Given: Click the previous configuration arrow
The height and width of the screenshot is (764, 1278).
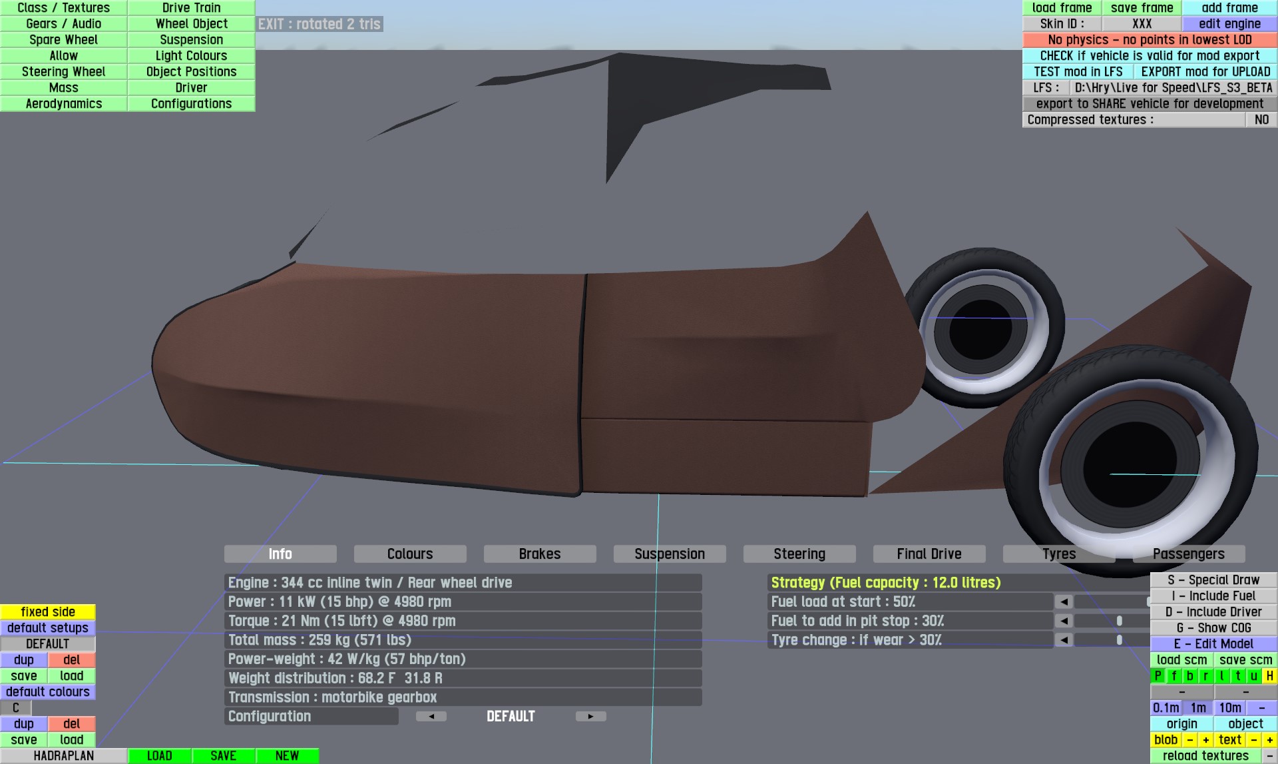Looking at the screenshot, I should click(x=431, y=717).
